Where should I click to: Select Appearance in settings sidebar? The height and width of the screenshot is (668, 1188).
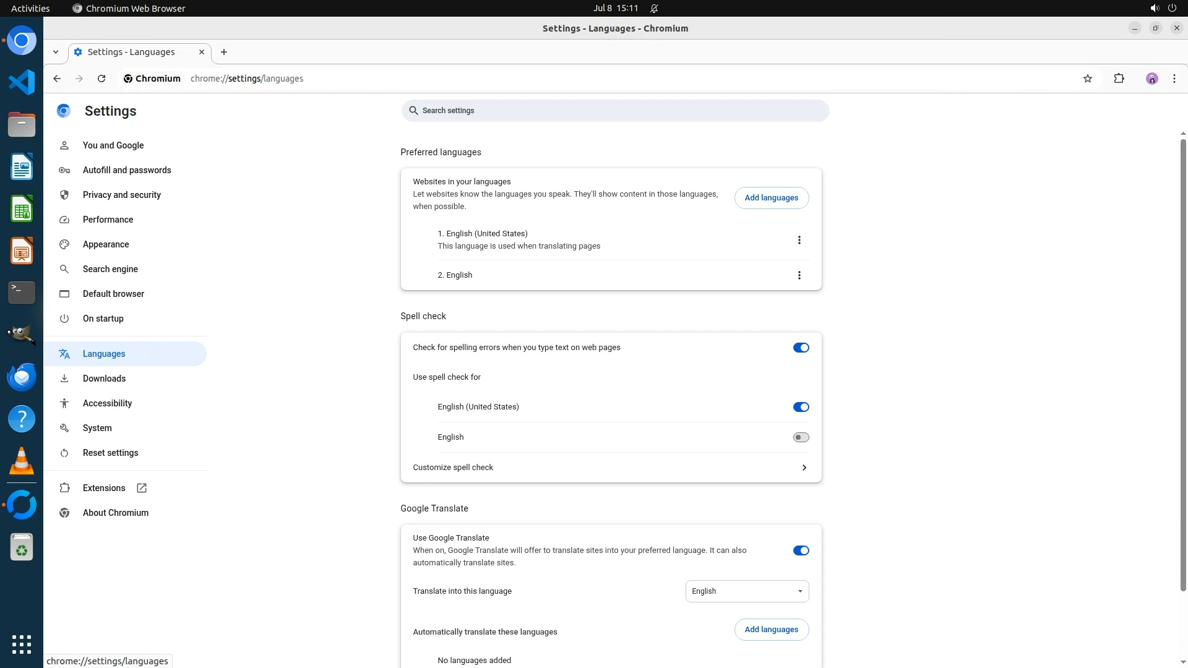[106, 244]
